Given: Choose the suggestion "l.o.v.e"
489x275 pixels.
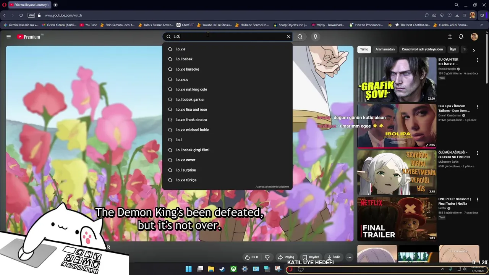Looking at the screenshot, I should tap(227, 49).
